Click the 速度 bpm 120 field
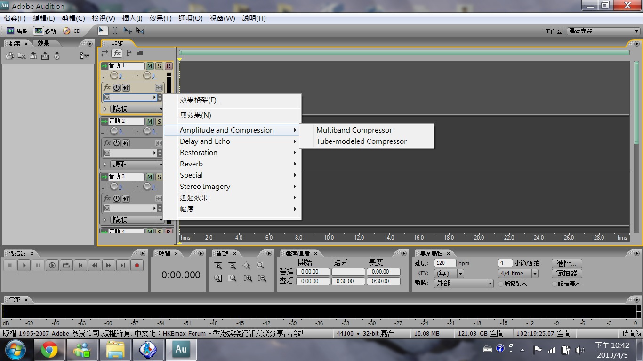This screenshot has height=361, width=643. [x=445, y=263]
